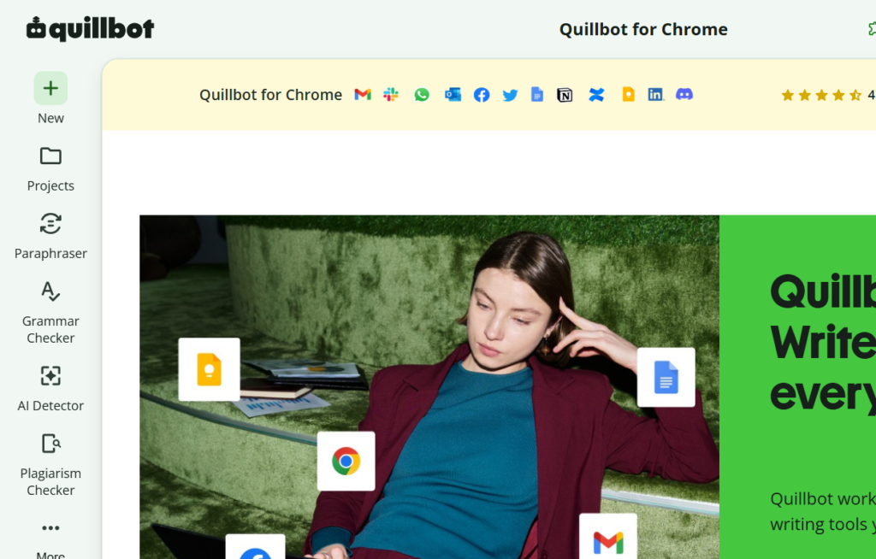Screen dimensions: 876x559
Task: Open the Grammar Checker tool
Action: (x=50, y=313)
